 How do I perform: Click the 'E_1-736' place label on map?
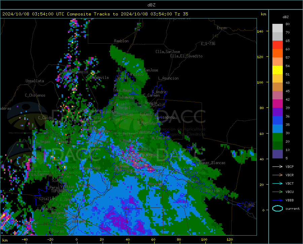pos(208,44)
